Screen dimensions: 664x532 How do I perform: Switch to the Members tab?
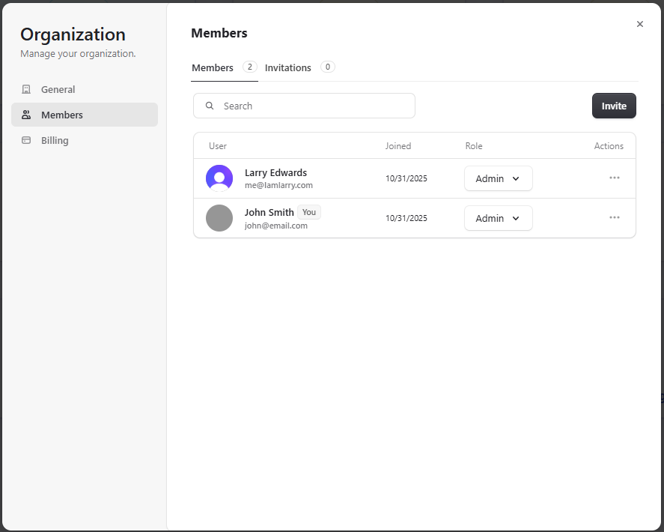click(224, 68)
